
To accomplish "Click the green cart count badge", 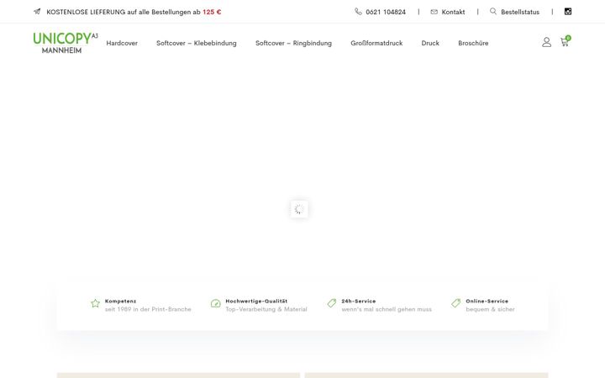I will (x=568, y=38).
